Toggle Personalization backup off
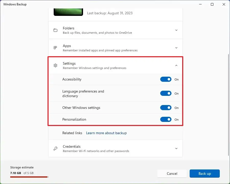Viewport: 230px width, 184px height. 166,119
